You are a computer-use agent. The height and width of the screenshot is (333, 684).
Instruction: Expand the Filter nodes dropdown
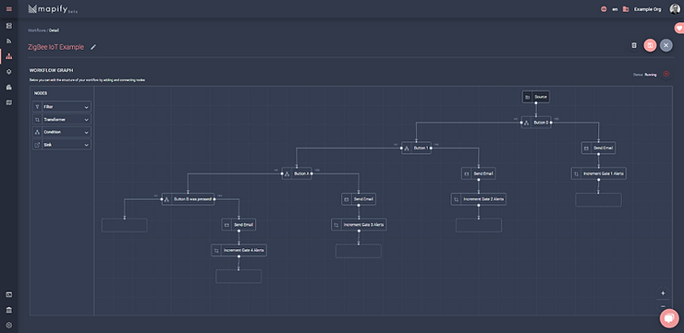(86, 107)
